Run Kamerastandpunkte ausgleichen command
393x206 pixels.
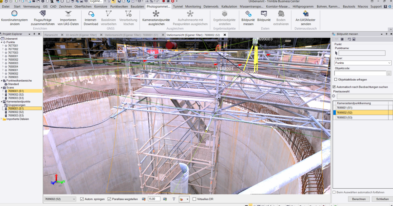pos(156,18)
